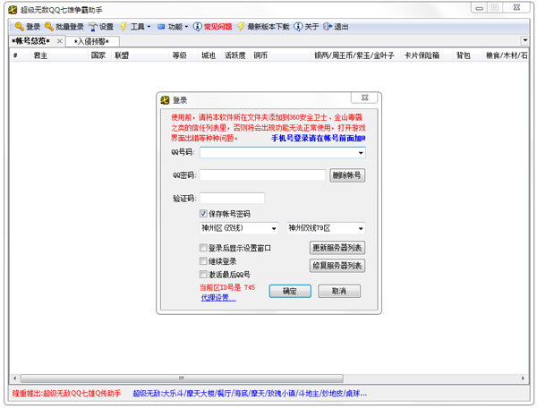Focus the 验证码 captcha field
This screenshot has width=537, height=408.
tap(232, 198)
